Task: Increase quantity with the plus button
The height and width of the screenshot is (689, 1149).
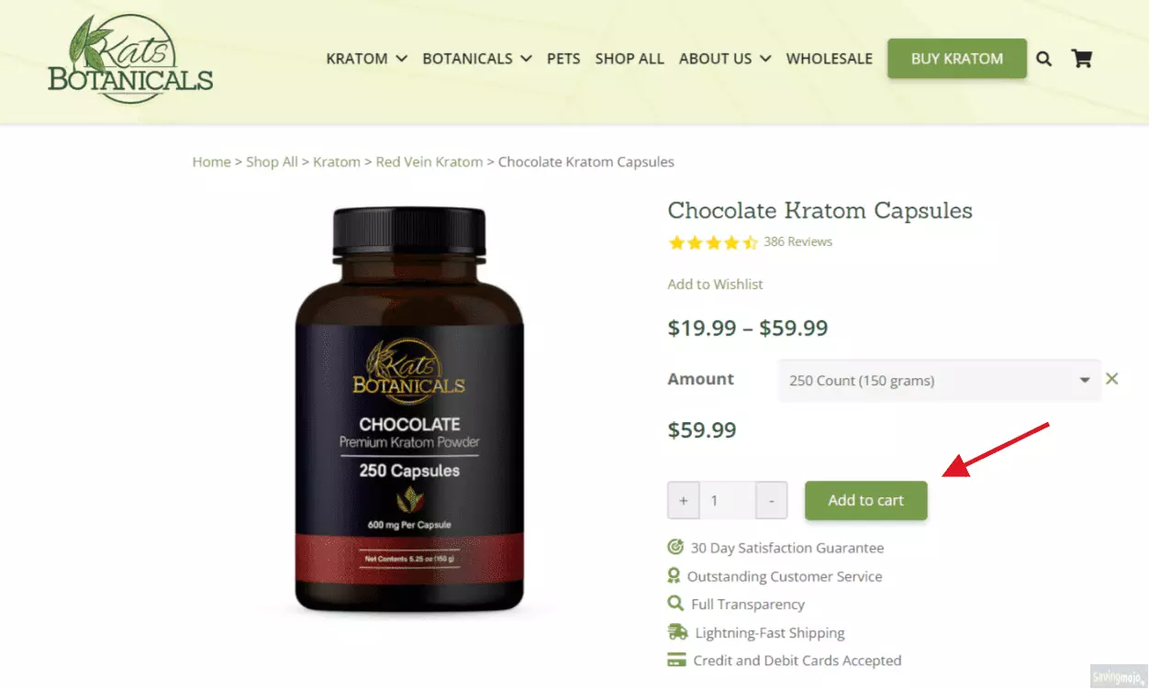Action: point(683,501)
